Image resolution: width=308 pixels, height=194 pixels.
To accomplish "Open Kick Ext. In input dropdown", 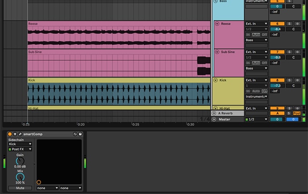I will tap(257, 80).
